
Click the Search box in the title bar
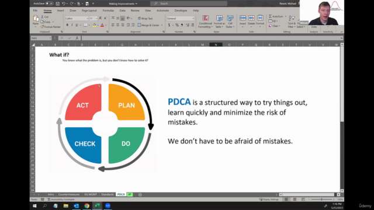(x=189, y=3)
